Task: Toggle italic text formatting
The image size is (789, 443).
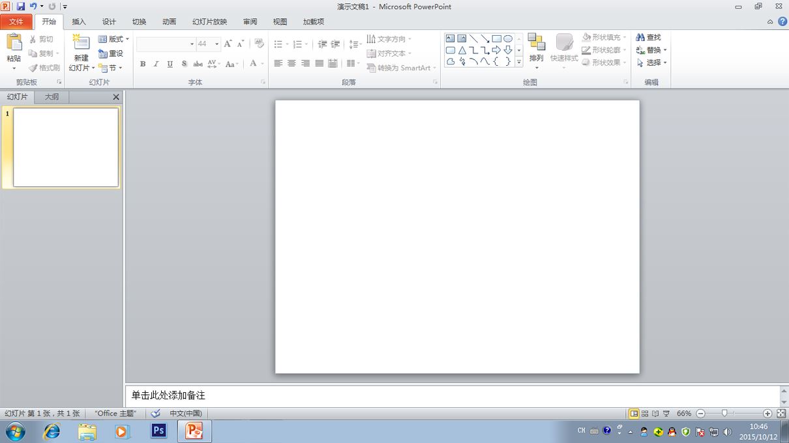Action: tap(156, 64)
